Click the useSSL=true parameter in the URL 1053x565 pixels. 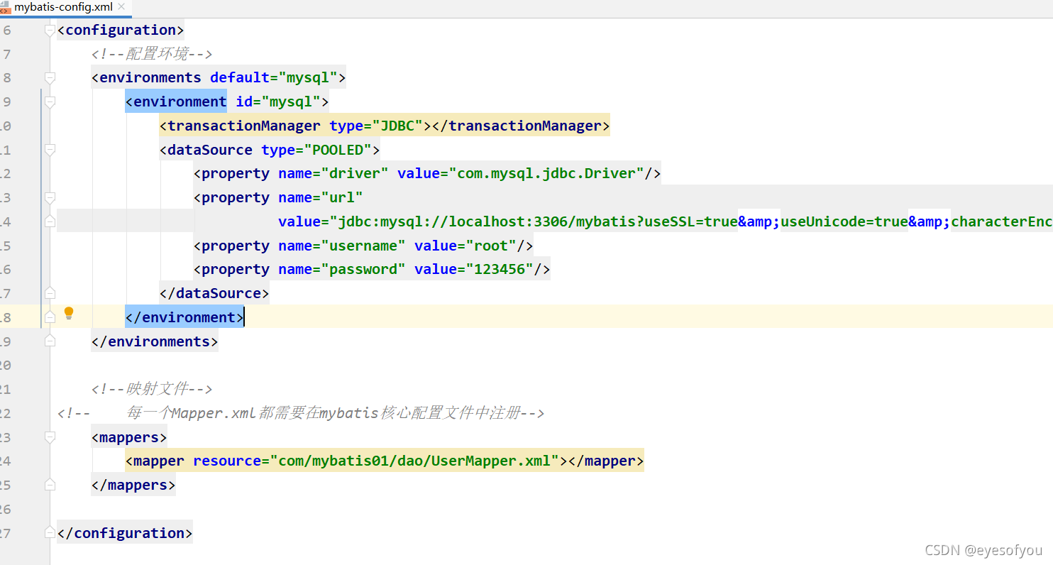pyautogui.click(x=691, y=221)
